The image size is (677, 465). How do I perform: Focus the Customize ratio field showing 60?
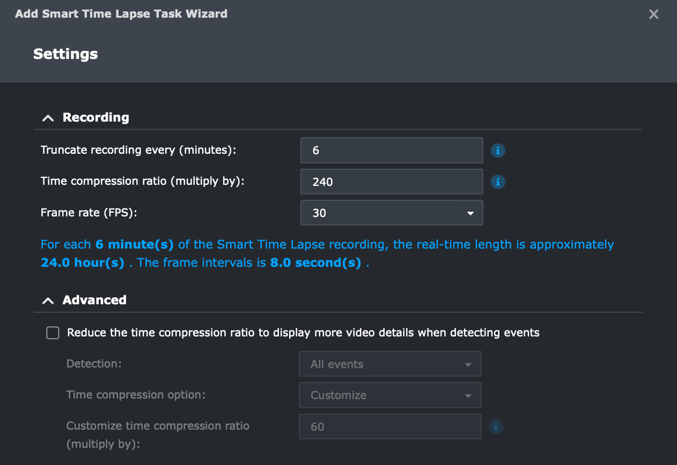(390, 427)
